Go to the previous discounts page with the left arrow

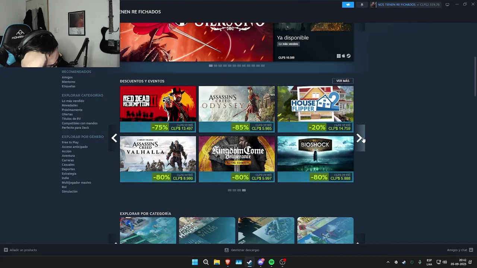[114, 138]
